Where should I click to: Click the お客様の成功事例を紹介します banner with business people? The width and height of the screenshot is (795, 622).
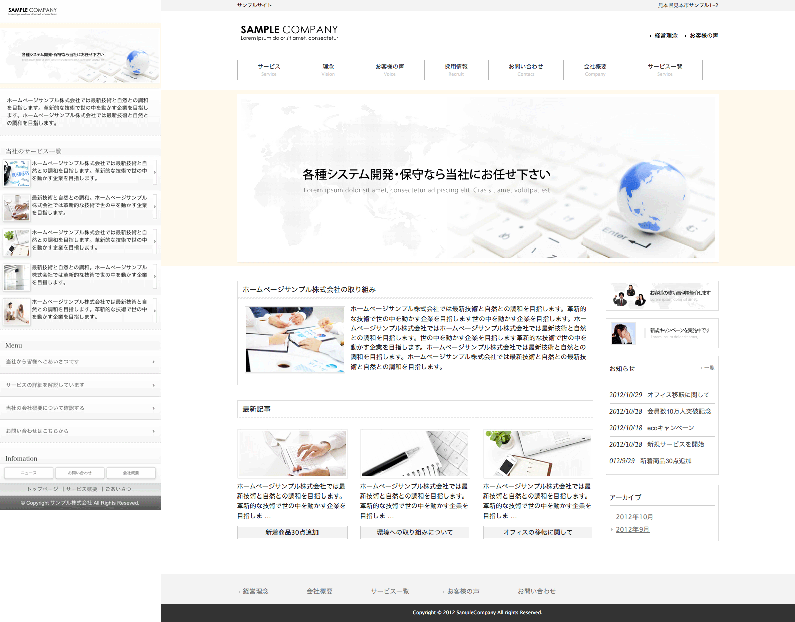662,296
